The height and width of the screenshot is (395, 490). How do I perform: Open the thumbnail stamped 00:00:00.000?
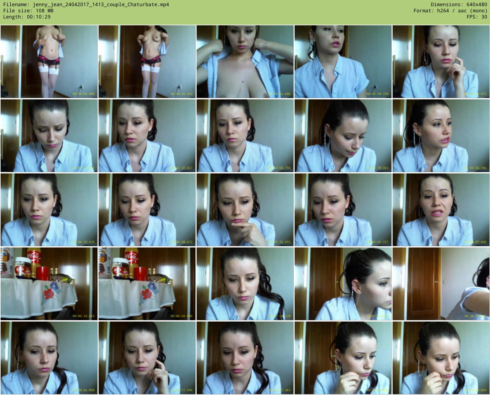(x=49, y=62)
